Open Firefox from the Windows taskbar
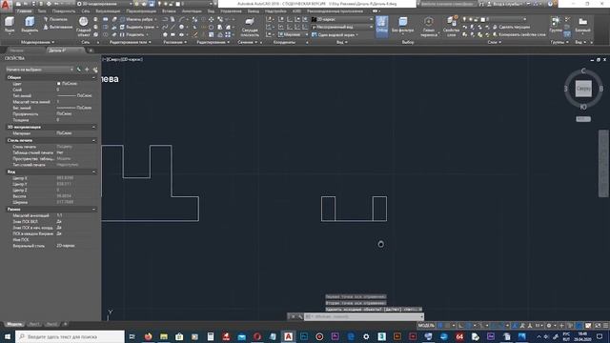The image size is (610, 343). [x=149, y=336]
